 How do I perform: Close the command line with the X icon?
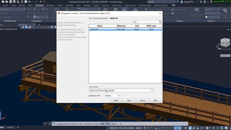tap(46, 123)
